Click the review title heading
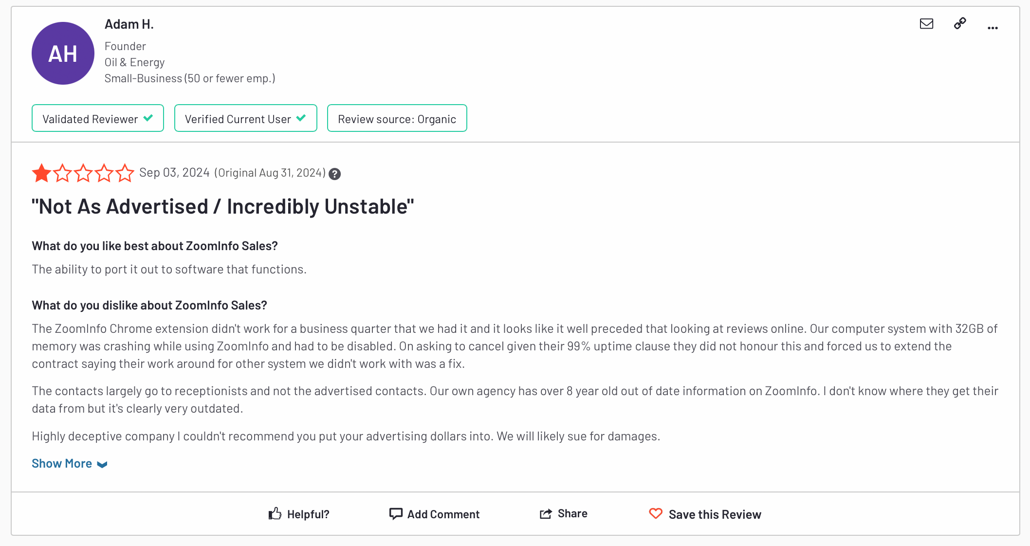 (x=223, y=206)
